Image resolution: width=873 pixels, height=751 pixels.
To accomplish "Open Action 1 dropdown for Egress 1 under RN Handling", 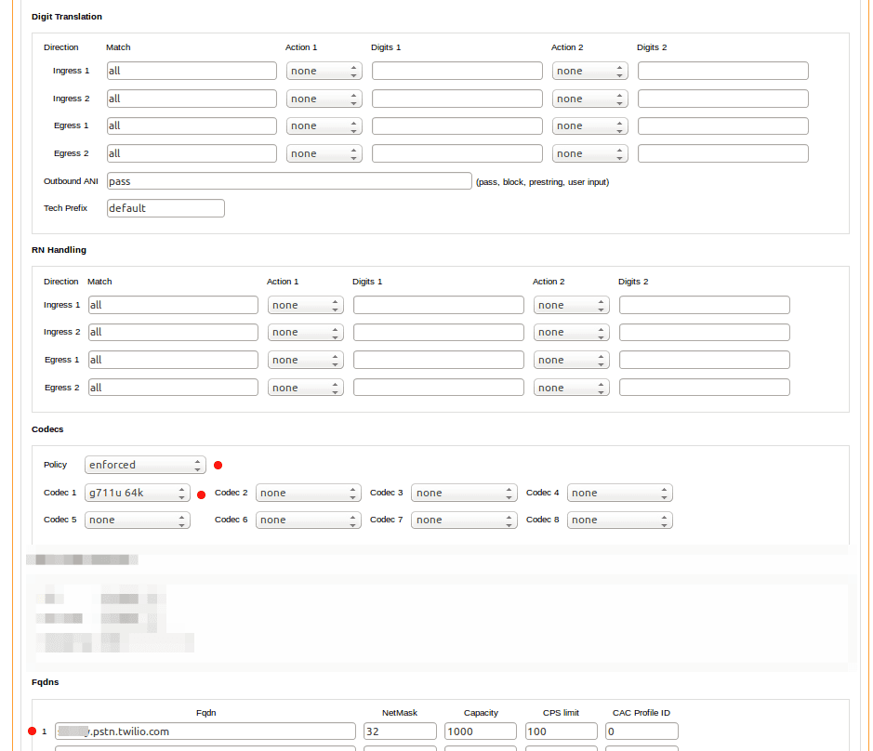I will click(305, 360).
